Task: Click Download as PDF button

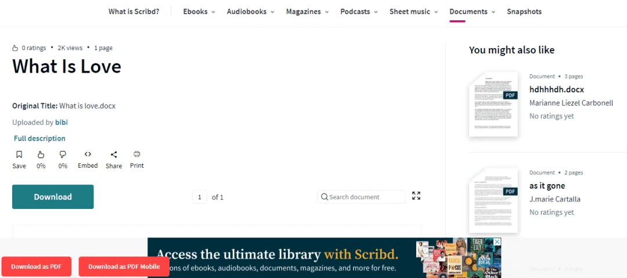Action: coord(36,266)
